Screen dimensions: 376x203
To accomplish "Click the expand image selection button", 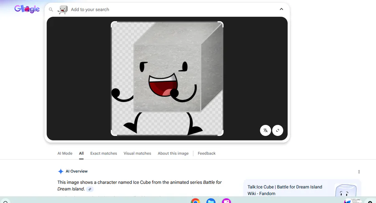I will [x=278, y=130].
